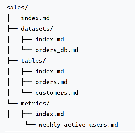Select the orders.md file
Viewport: 135px width, 133px height.
click(52, 82)
